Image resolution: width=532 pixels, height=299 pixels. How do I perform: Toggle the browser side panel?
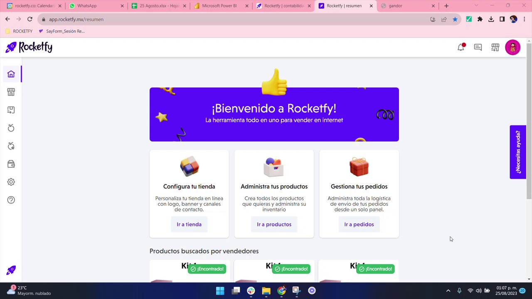pos(502,19)
